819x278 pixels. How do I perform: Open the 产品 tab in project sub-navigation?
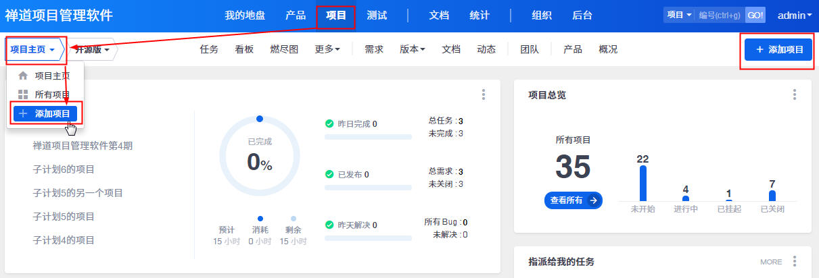click(573, 49)
